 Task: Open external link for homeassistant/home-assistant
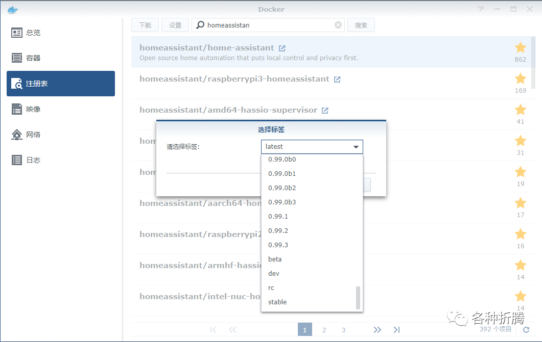tap(282, 48)
